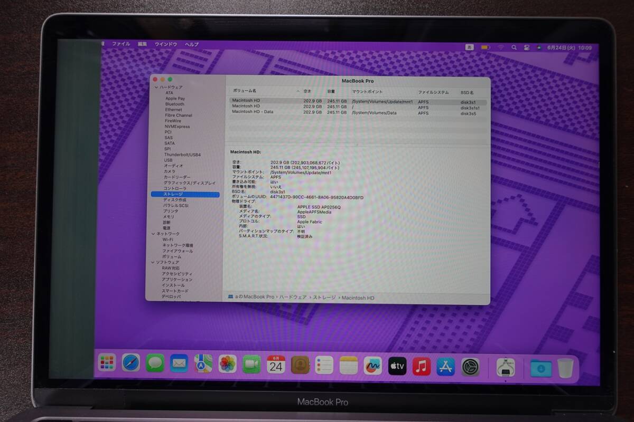Open the Wi-Fi status menu in menu bar
The height and width of the screenshot is (422, 634).
pyautogui.click(x=500, y=47)
